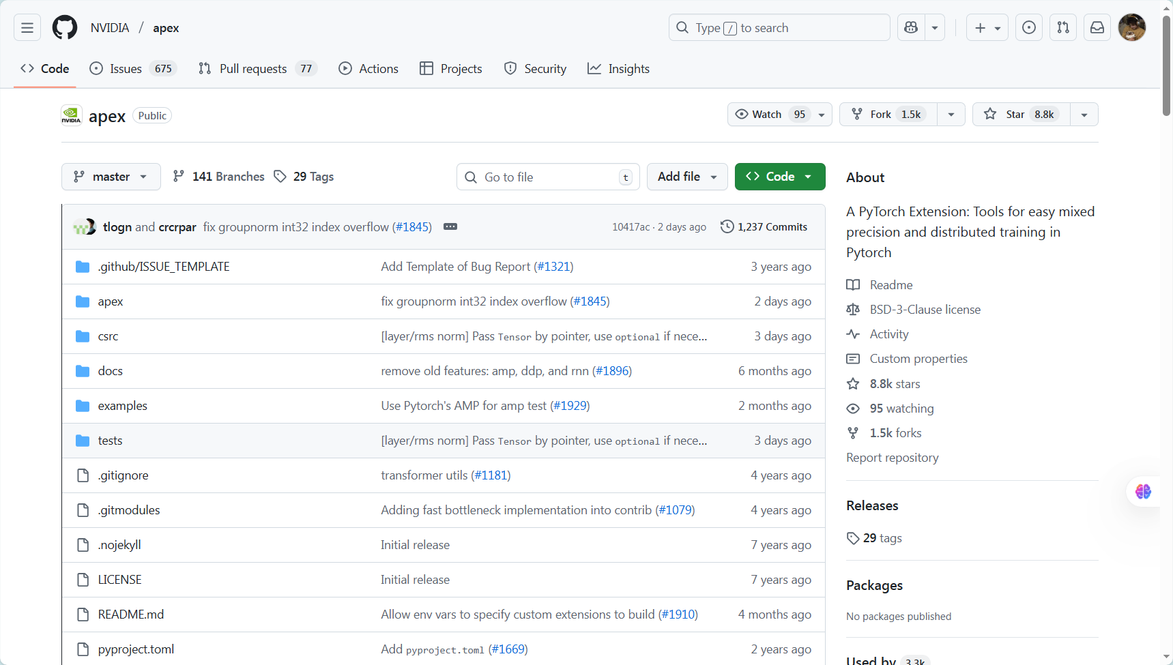Open the hamburger navigation menu

click(27, 28)
